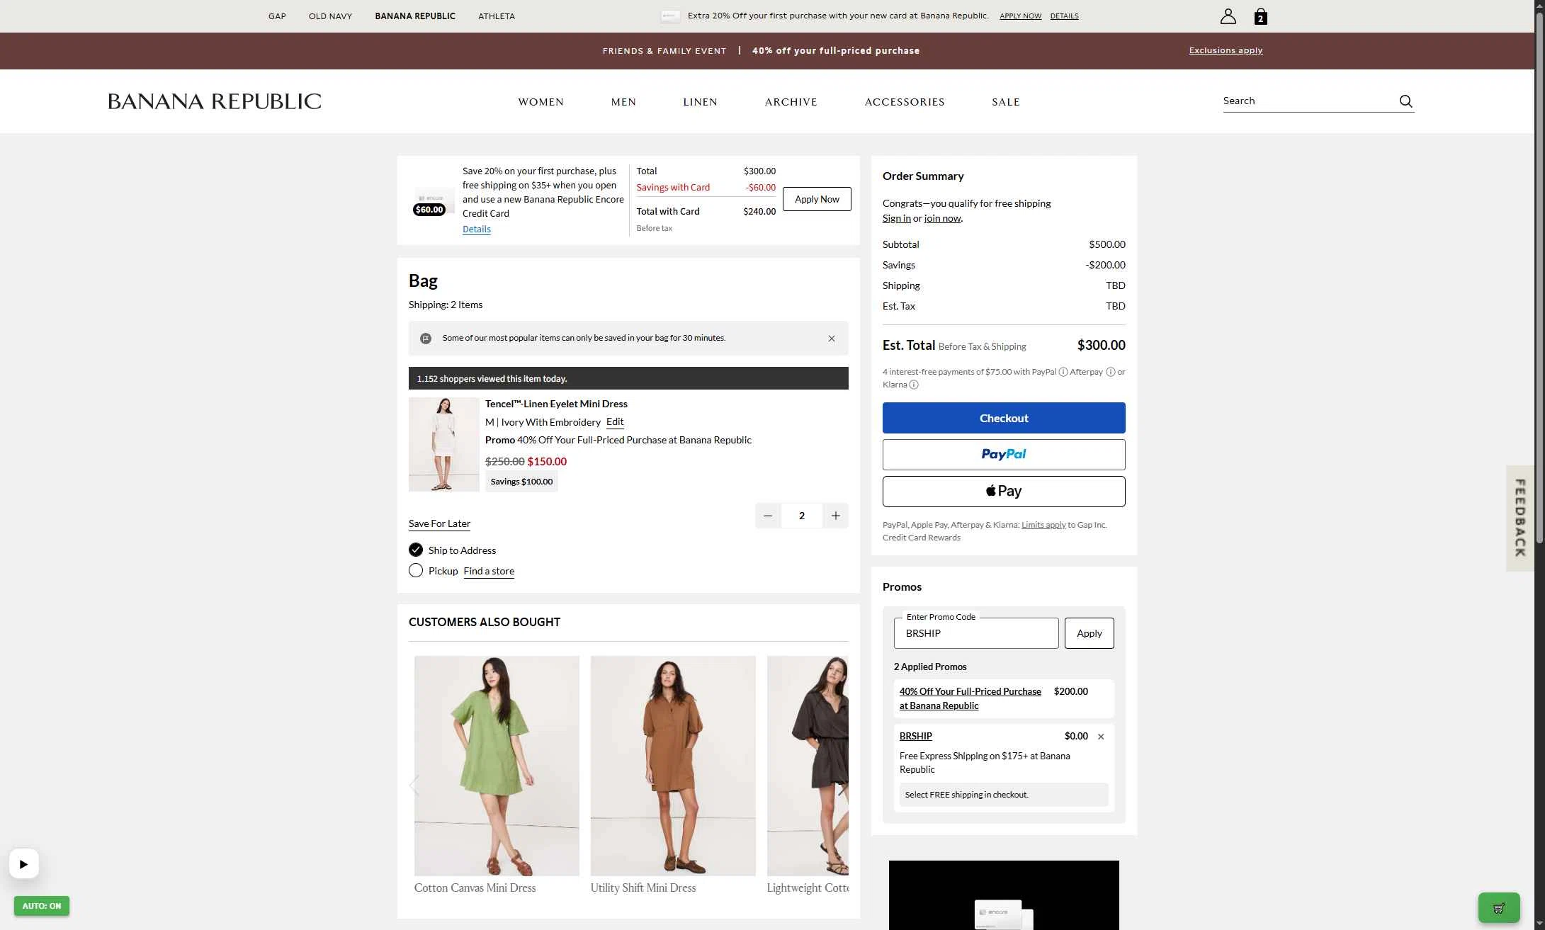The height and width of the screenshot is (930, 1545).
Task: Click the search magnifier icon
Action: click(1405, 101)
